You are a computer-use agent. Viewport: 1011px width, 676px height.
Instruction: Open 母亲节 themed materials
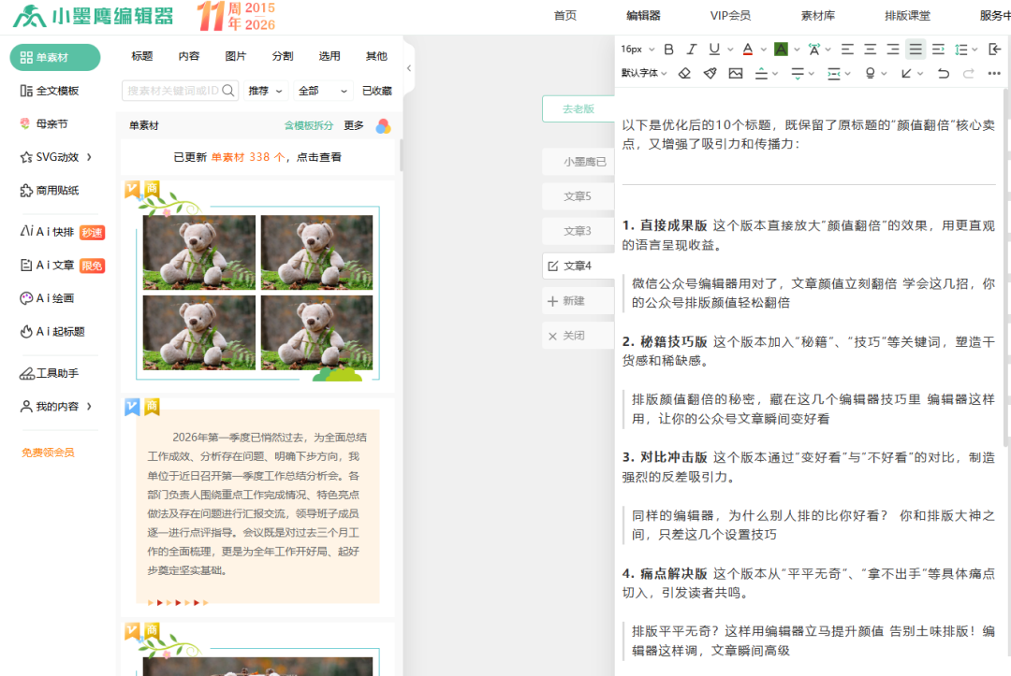[44, 123]
